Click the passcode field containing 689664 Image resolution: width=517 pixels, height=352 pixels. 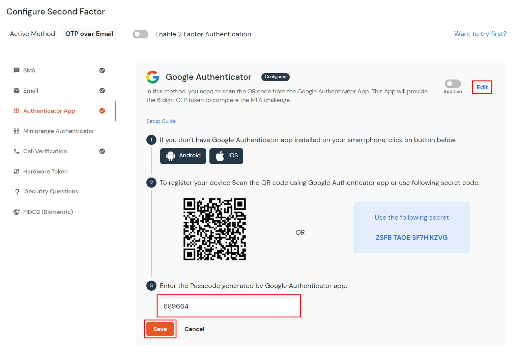(x=229, y=306)
